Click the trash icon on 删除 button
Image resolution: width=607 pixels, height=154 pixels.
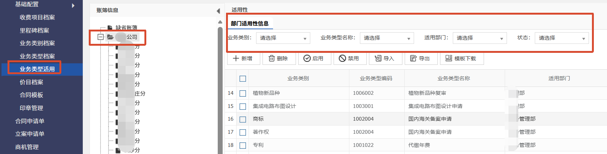click(x=272, y=58)
